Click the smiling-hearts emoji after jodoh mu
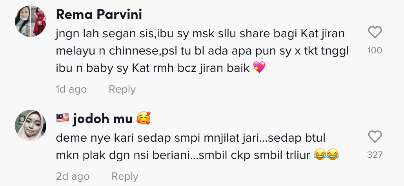This screenshot has width=404, height=186. (x=144, y=118)
